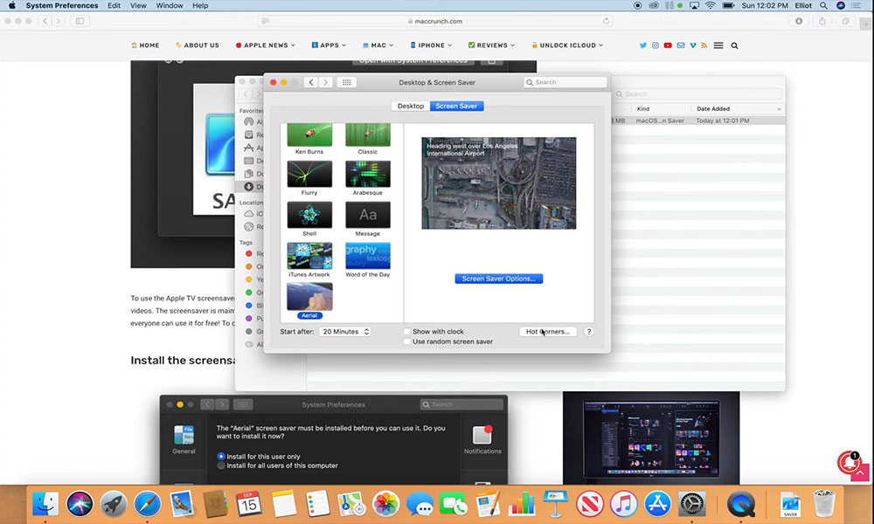This screenshot has width=874, height=524.
Task: Open the Instagram link icon in the header
Action: (655, 45)
